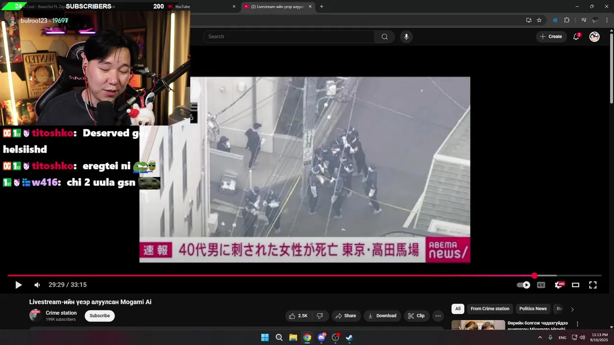Click the red progress bar scrubber
Image resolution: width=614 pixels, height=345 pixels.
(534, 276)
